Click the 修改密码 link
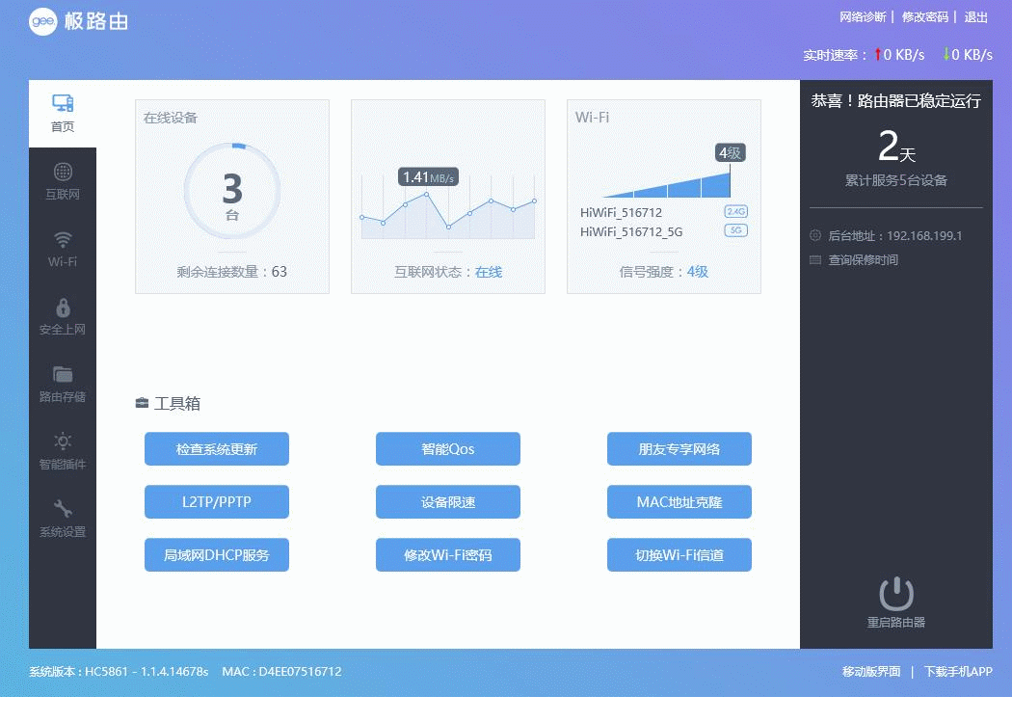The image size is (1012, 723). coord(925,17)
